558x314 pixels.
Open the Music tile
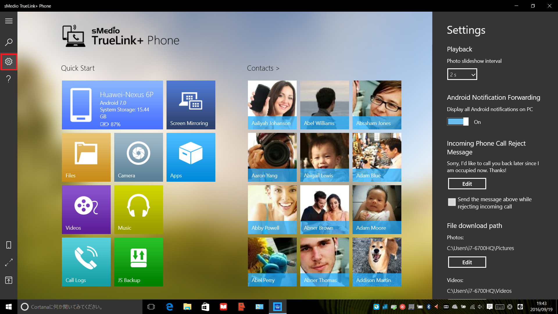138,210
